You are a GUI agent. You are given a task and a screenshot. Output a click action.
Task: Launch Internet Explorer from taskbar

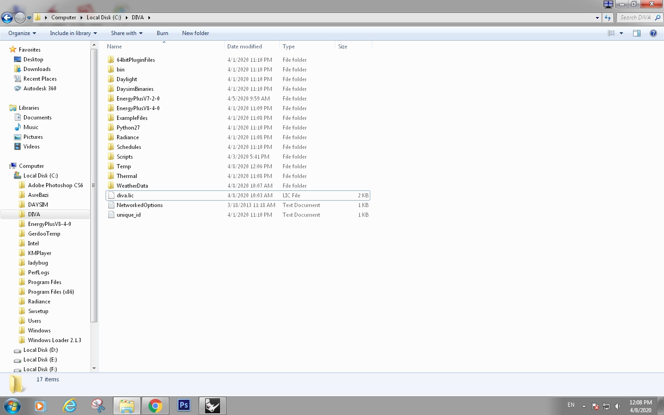click(x=70, y=406)
